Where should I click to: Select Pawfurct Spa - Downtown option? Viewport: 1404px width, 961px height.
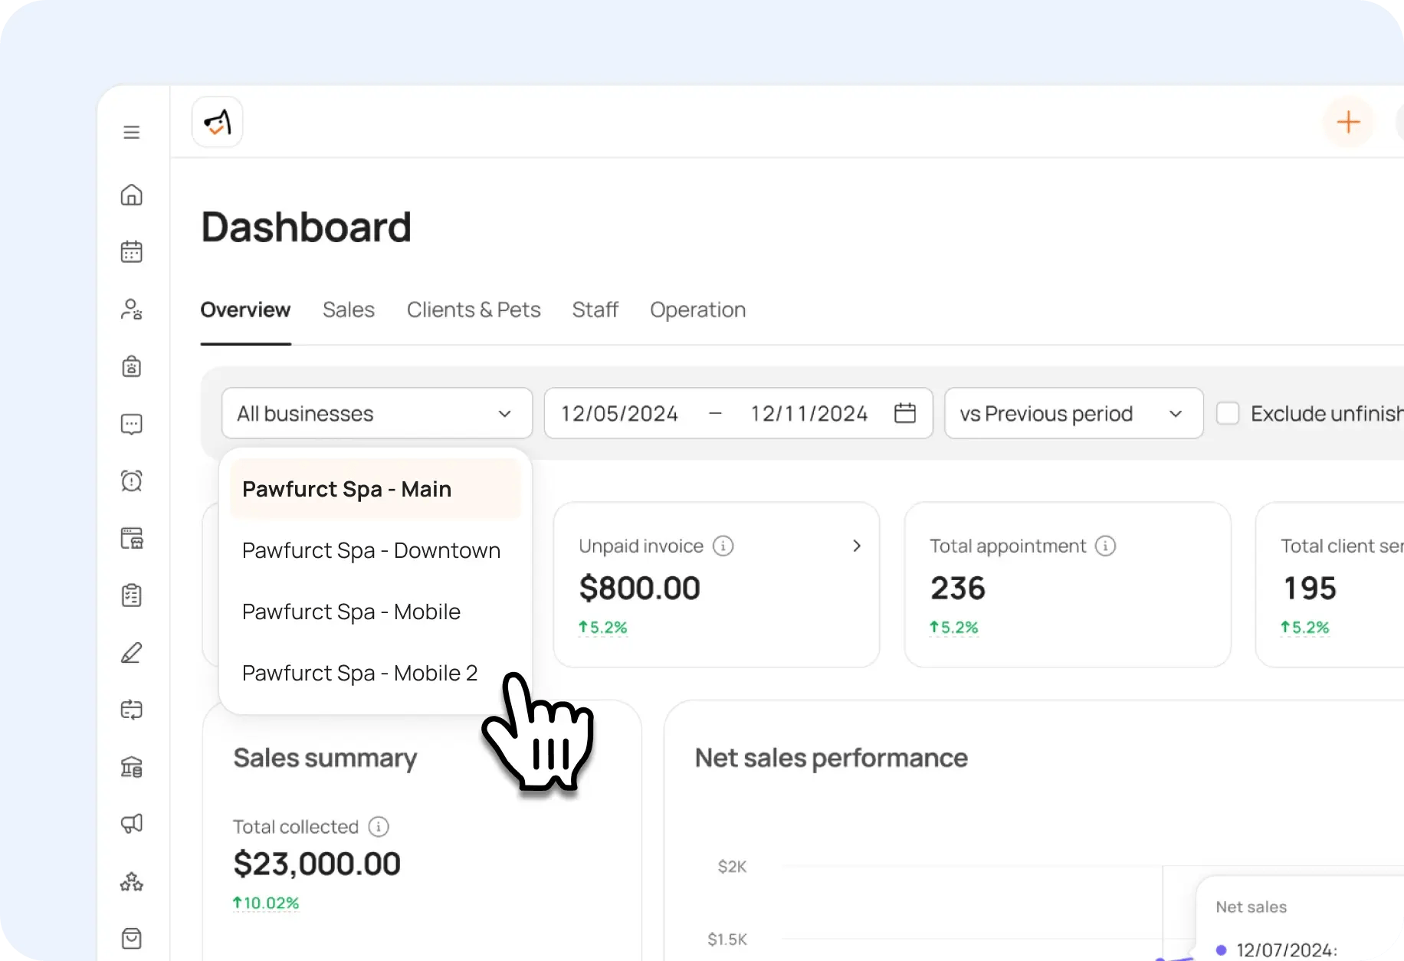tap(371, 551)
